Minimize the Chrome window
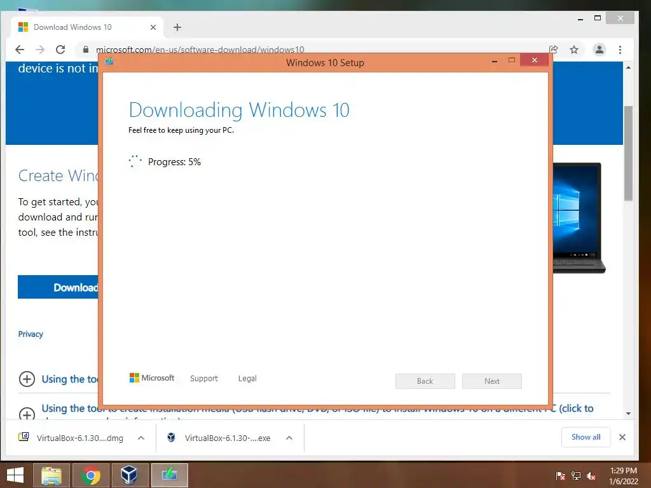Viewport: 651px width, 488px height. (580, 18)
